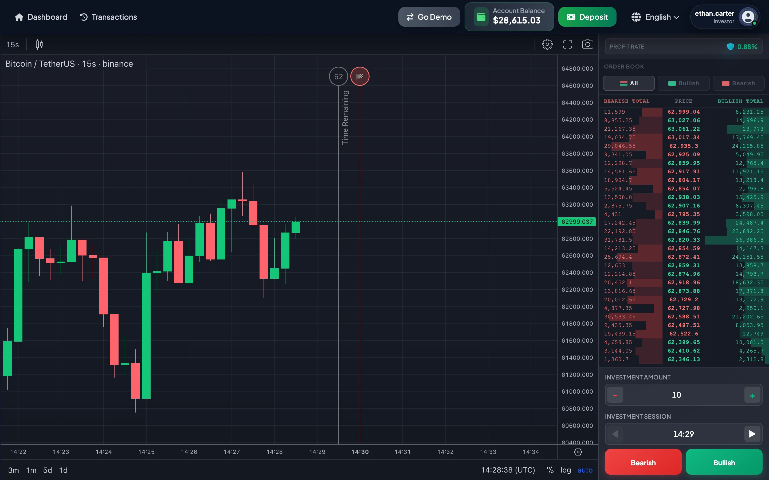
Task: Click the Bitcoin / TetherUS chart title
Action: pos(69,64)
